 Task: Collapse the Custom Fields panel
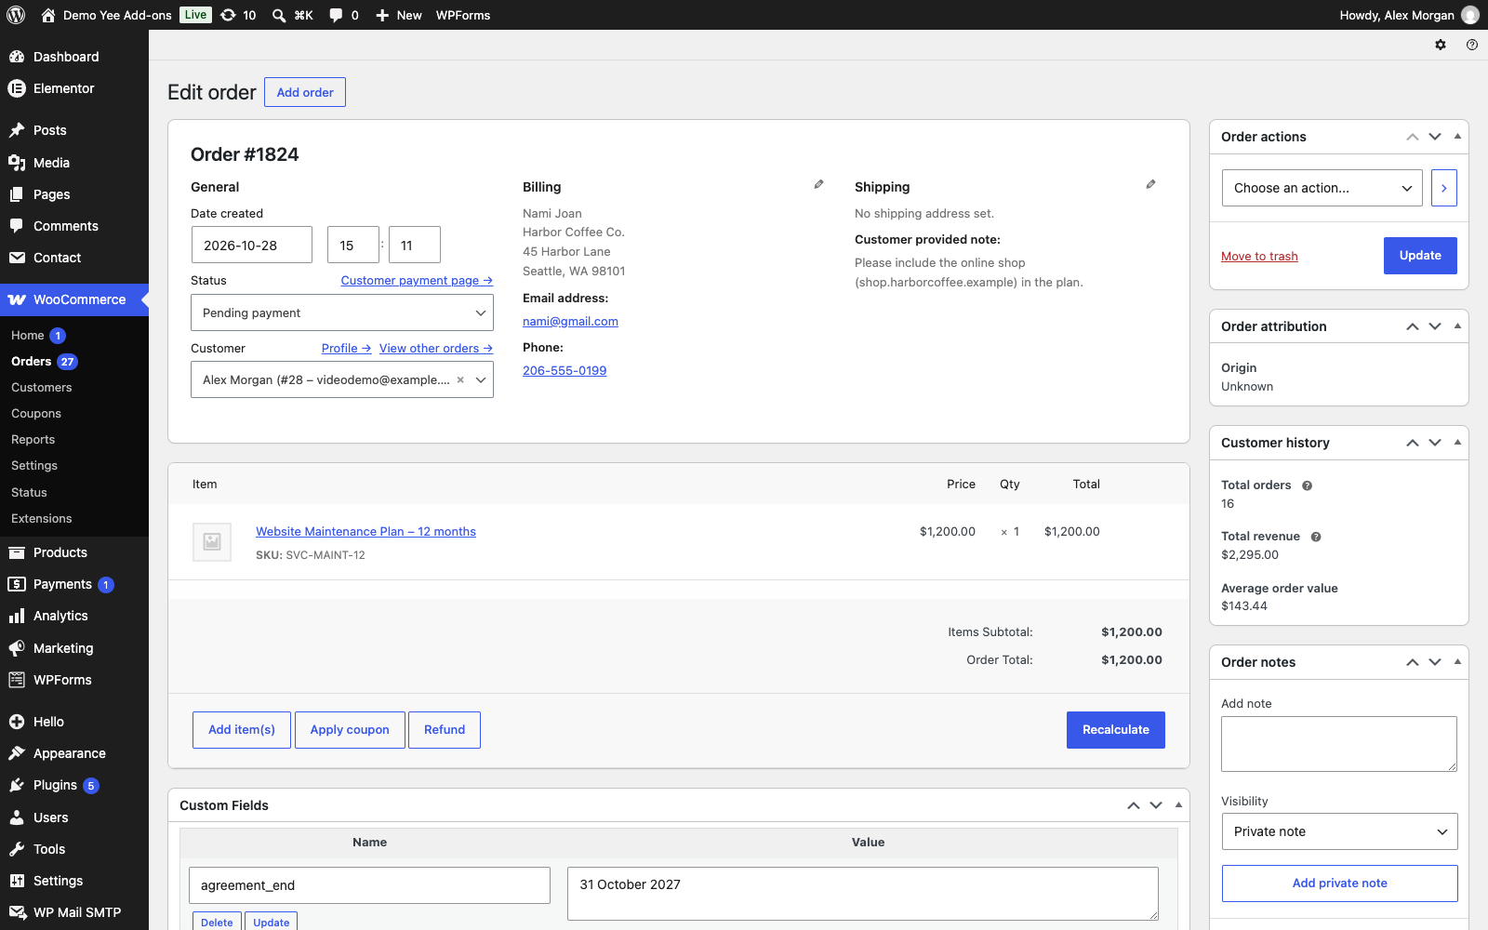[x=1178, y=805]
